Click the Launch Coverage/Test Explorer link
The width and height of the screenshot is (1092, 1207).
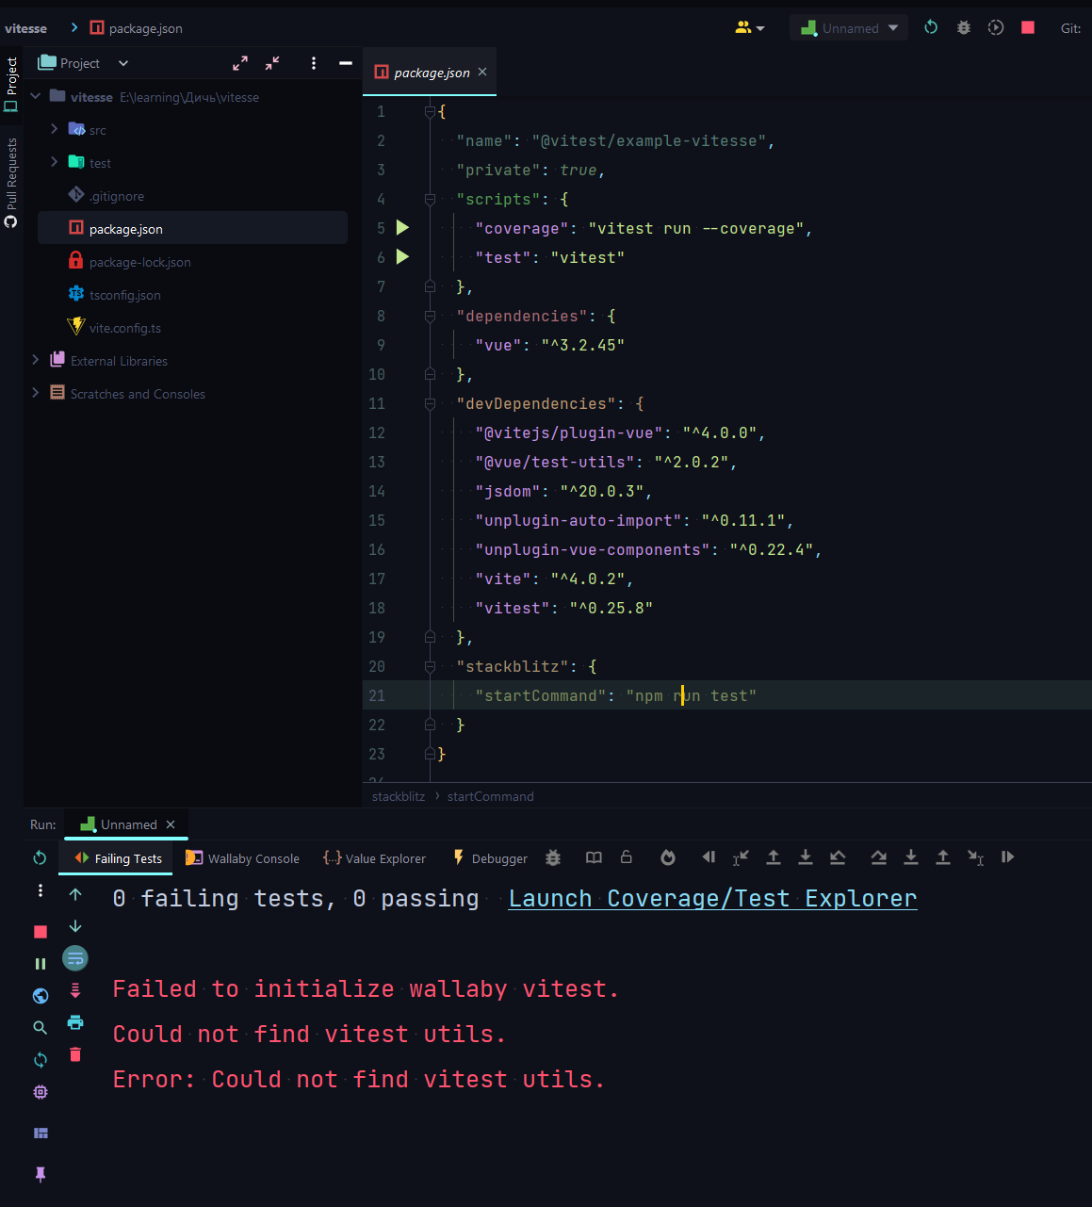pyautogui.click(x=712, y=898)
